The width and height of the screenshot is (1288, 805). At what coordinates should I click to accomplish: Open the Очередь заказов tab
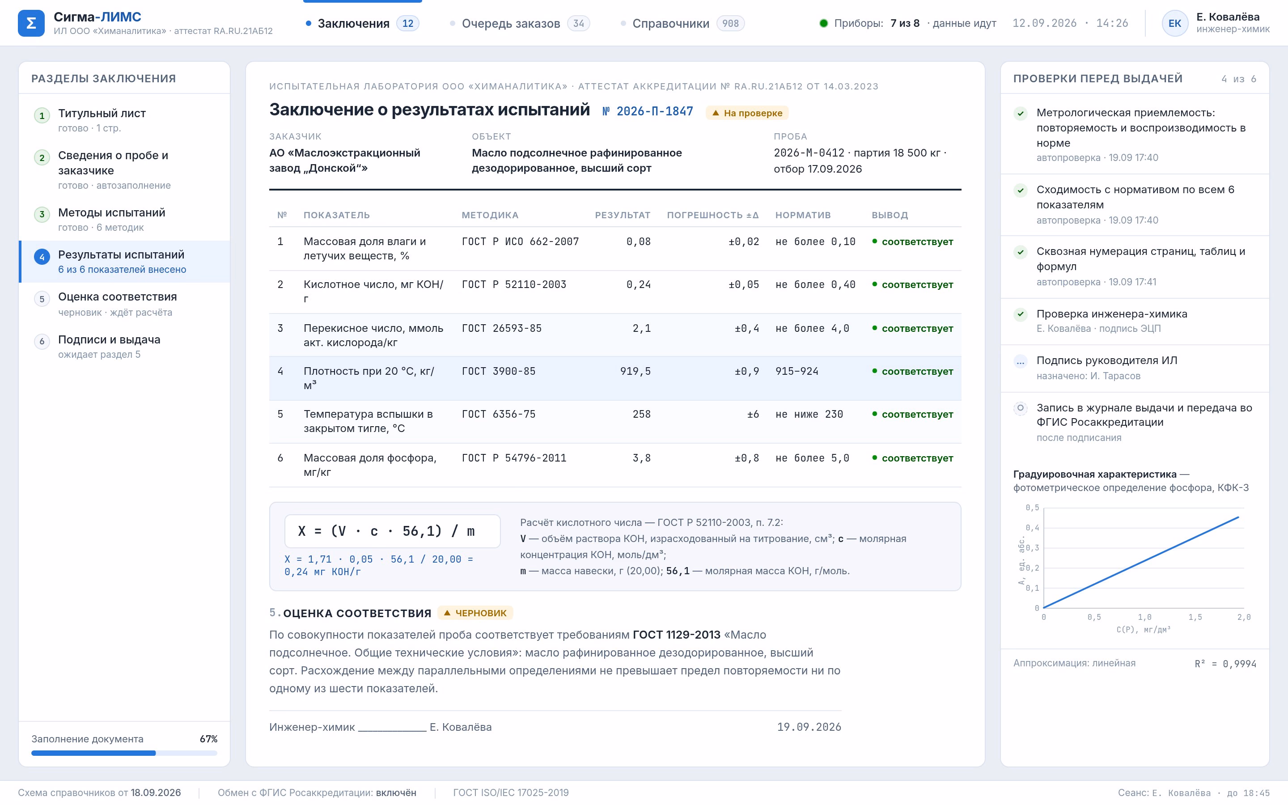click(x=520, y=23)
